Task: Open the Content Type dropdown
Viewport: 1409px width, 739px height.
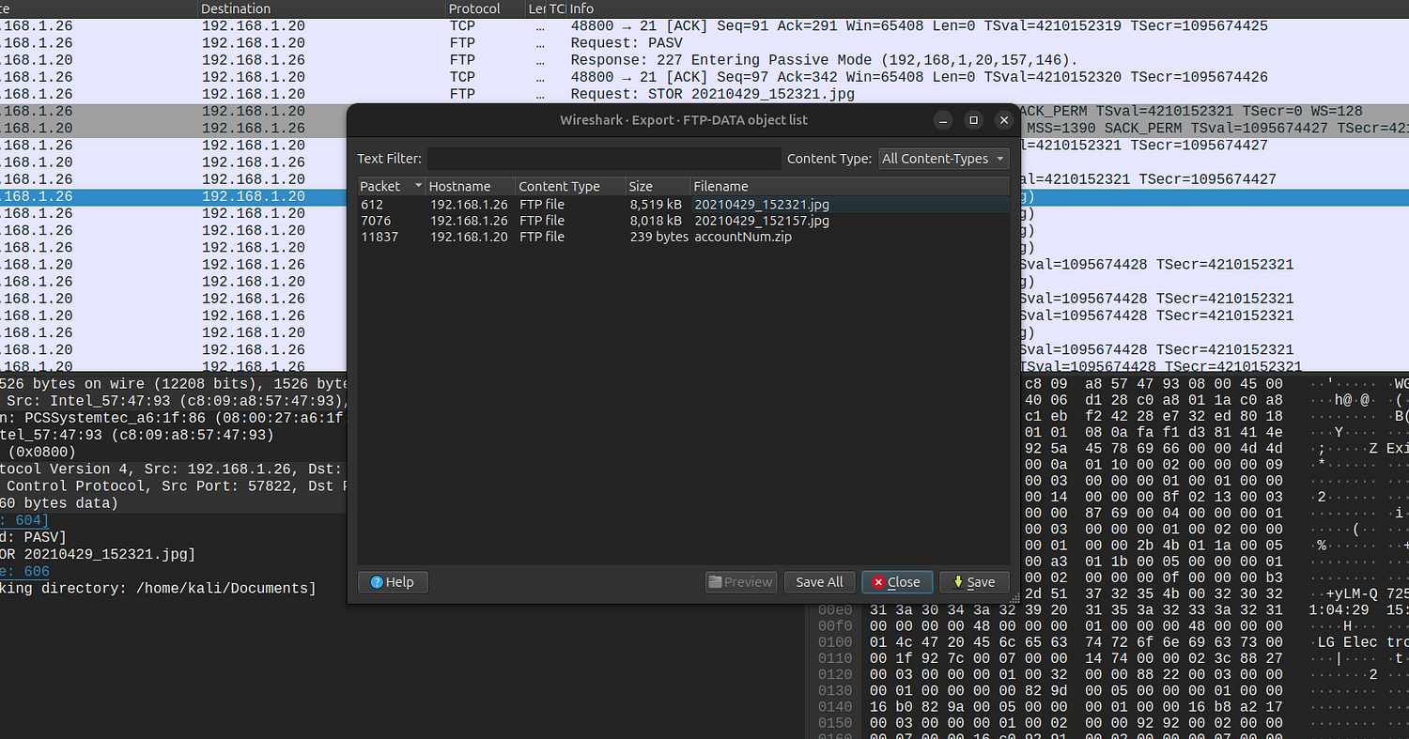Action: point(943,159)
